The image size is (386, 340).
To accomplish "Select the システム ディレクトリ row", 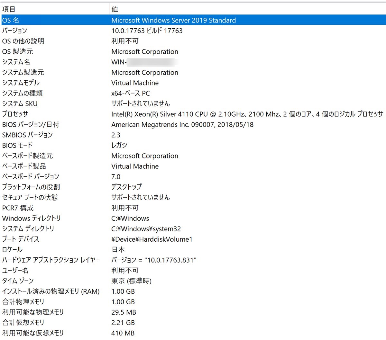I will (193, 229).
